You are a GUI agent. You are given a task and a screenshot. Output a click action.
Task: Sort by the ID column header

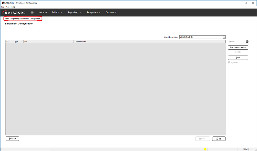(9, 42)
